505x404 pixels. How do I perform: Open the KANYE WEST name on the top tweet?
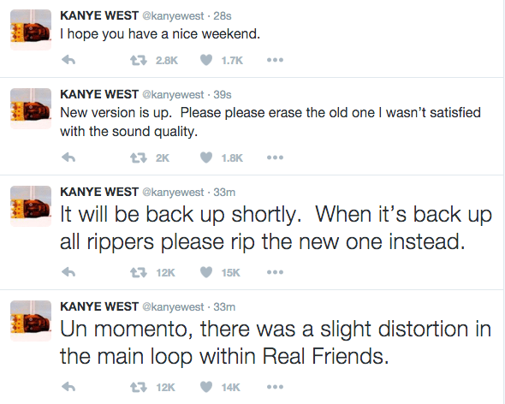click(99, 15)
